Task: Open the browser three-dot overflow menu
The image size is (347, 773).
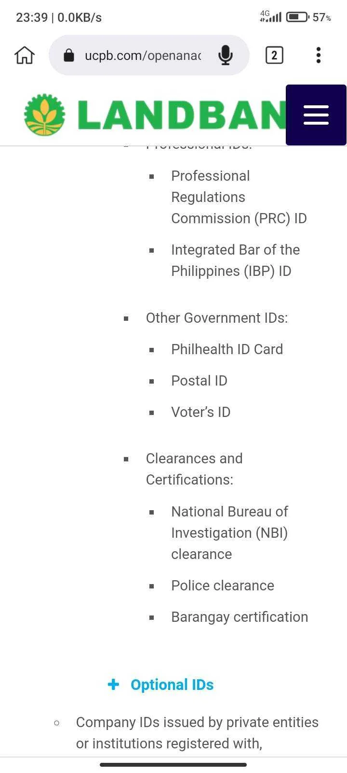Action: pyautogui.click(x=318, y=55)
